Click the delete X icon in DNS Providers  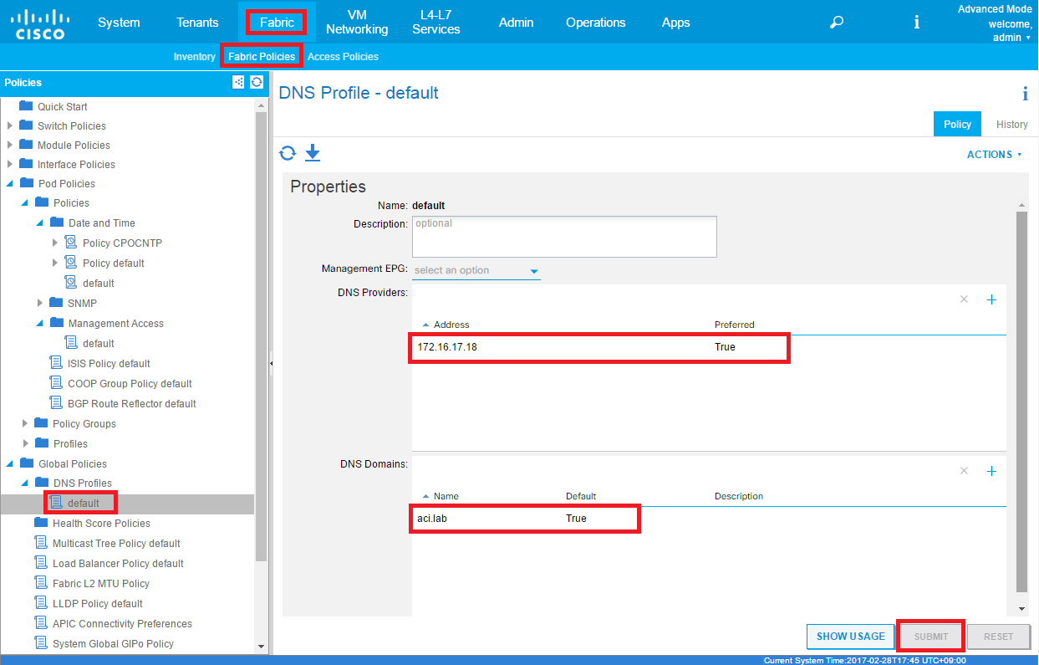[x=964, y=299]
